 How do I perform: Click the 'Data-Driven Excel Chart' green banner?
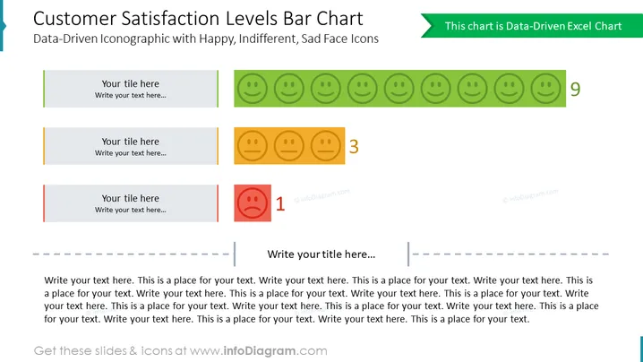[x=532, y=26]
